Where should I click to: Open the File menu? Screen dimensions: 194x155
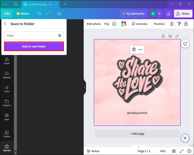click(x=7, y=14)
